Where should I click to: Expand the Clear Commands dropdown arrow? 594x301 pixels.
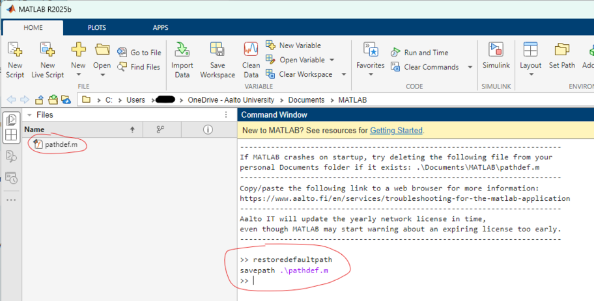(470, 67)
